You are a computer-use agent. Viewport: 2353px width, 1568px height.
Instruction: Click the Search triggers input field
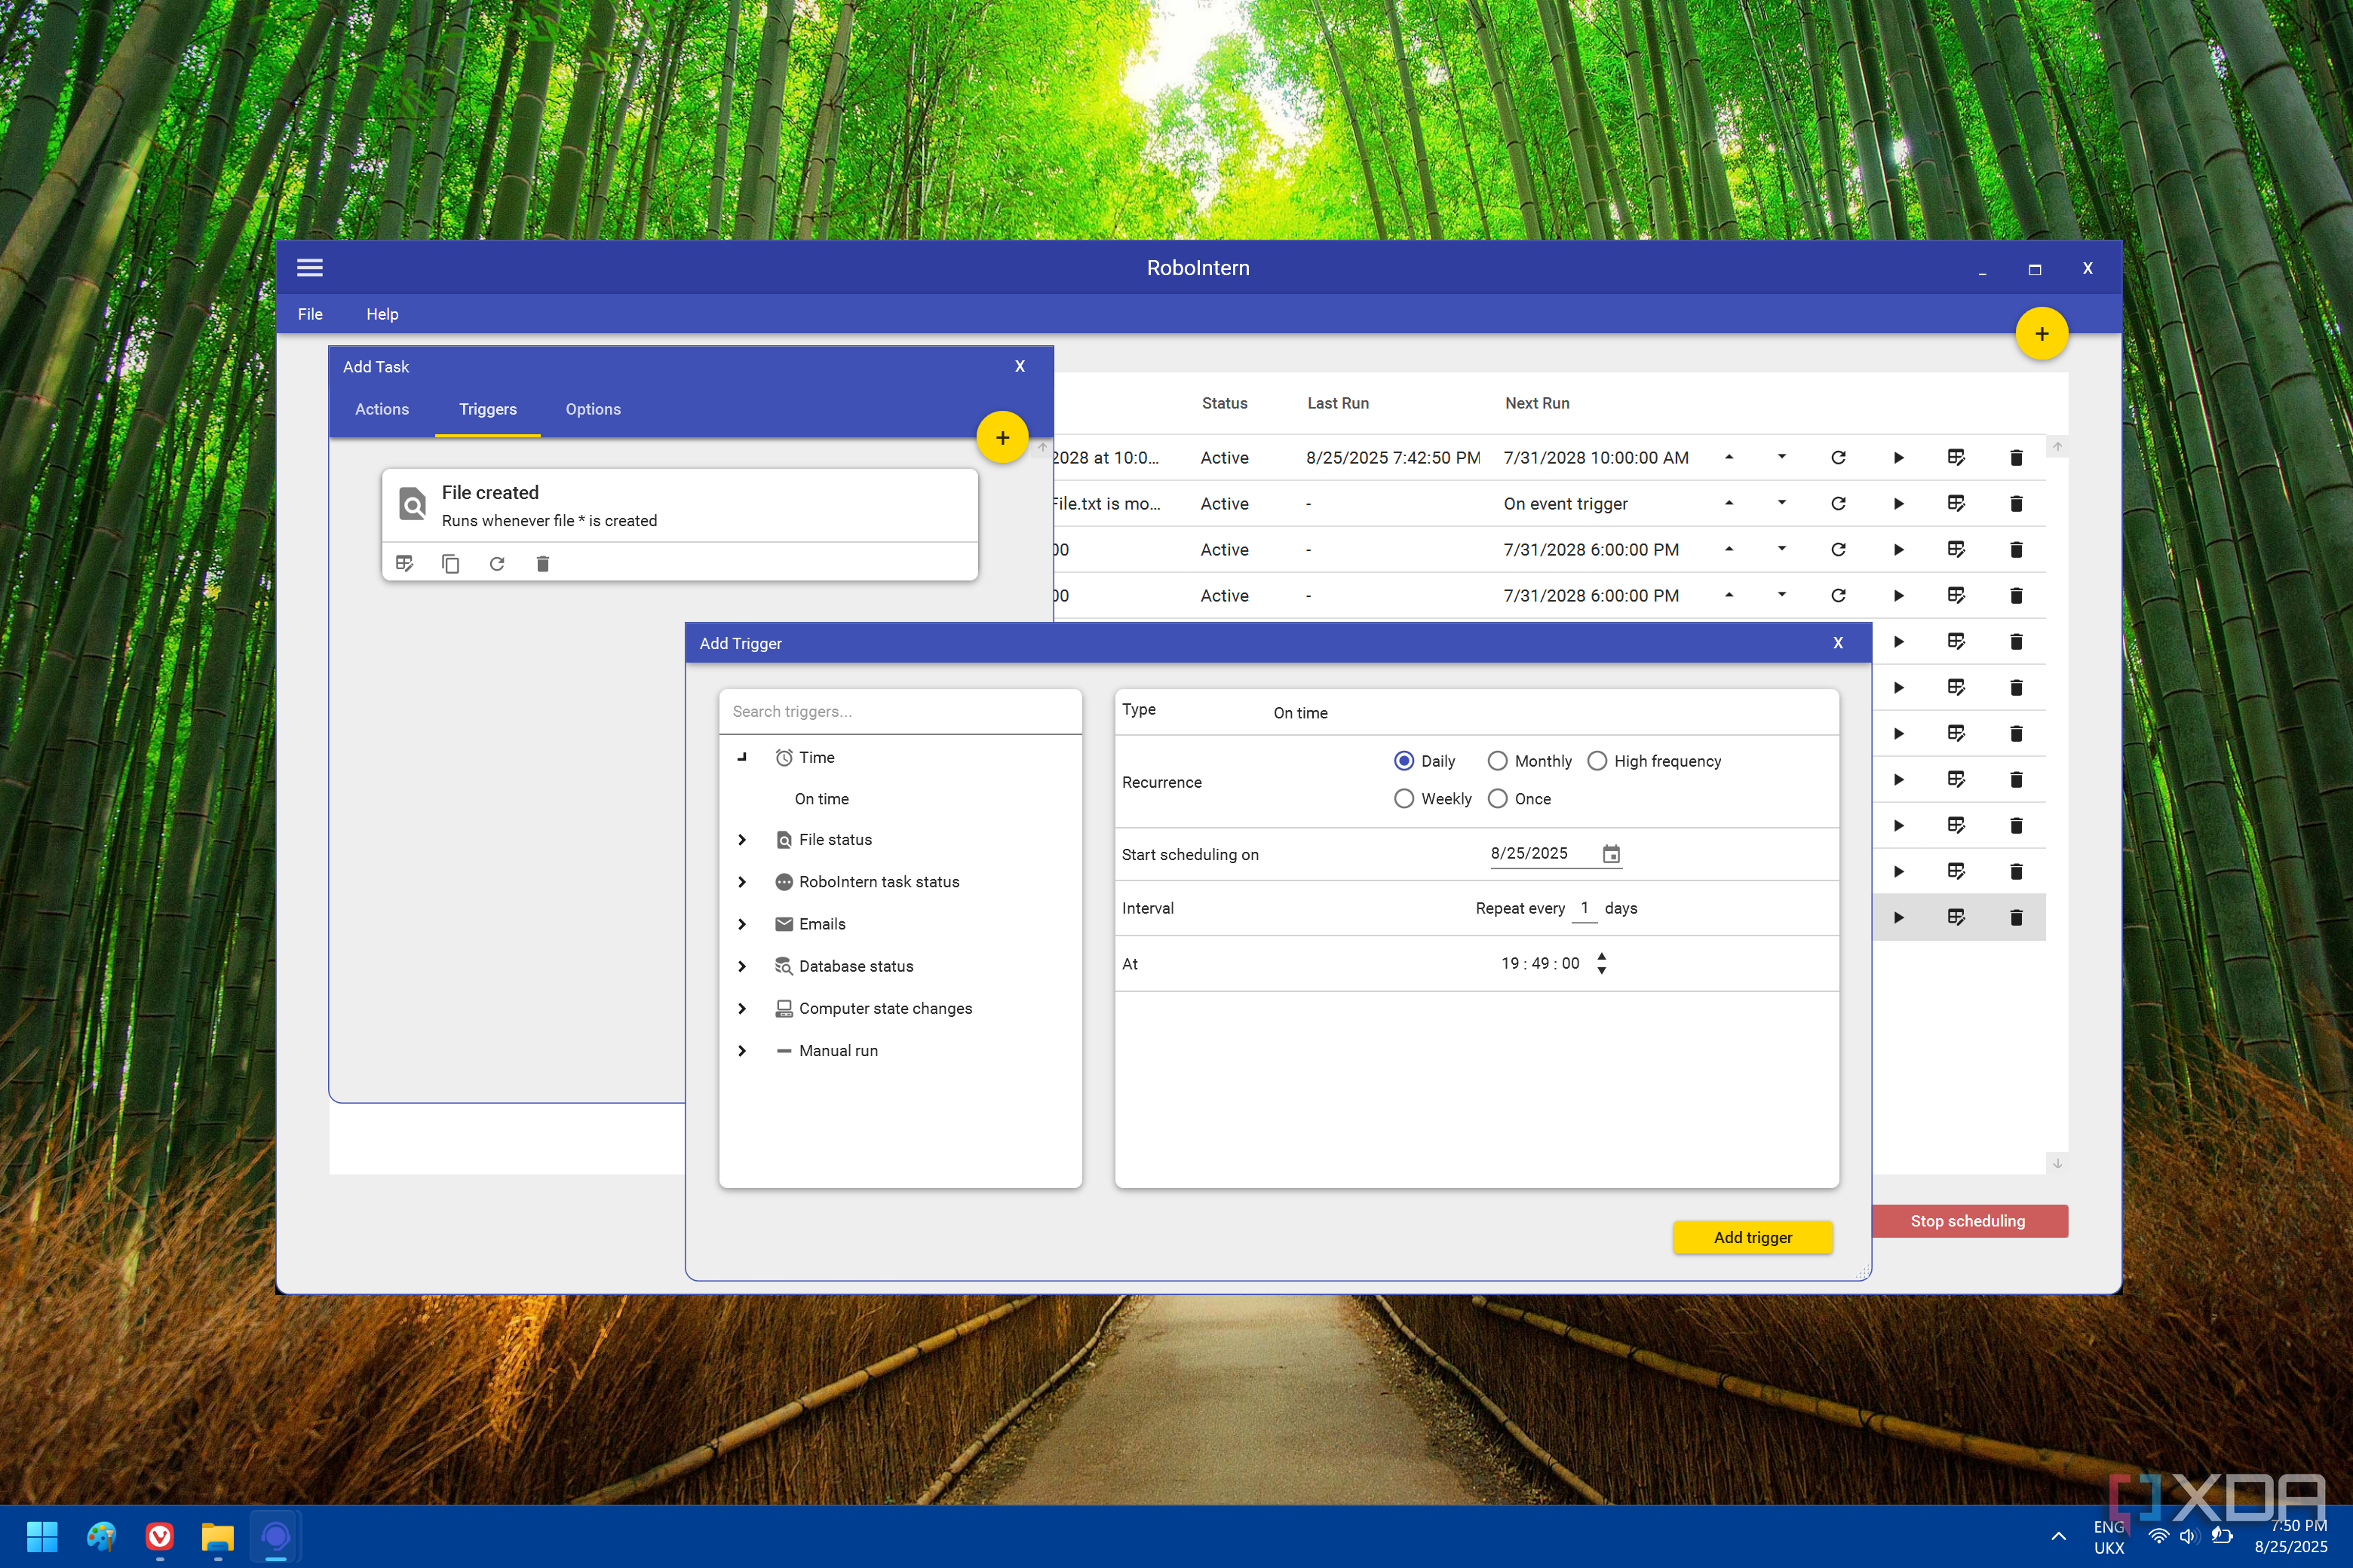(x=900, y=711)
